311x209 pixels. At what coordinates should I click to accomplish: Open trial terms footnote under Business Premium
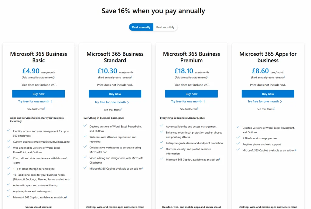click(x=197, y=108)
